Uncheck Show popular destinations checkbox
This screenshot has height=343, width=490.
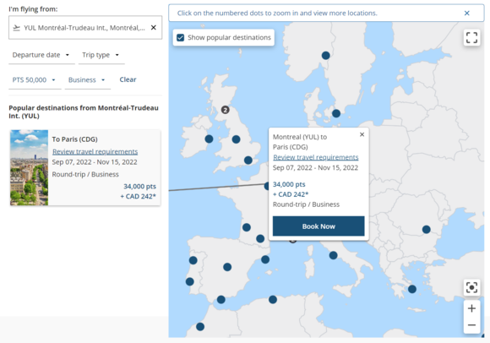180,37
